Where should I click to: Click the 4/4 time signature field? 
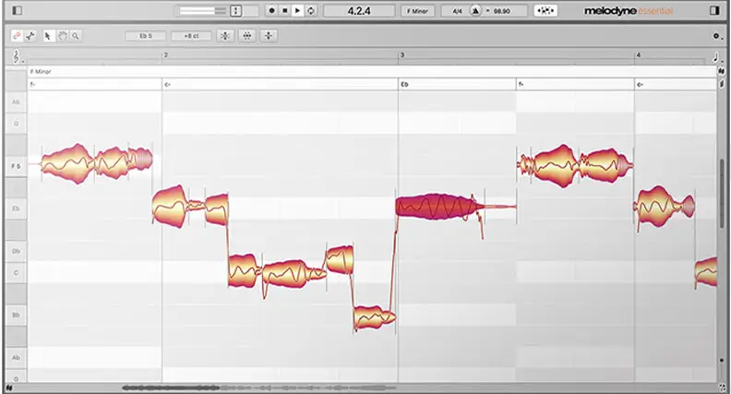point(457,11)
